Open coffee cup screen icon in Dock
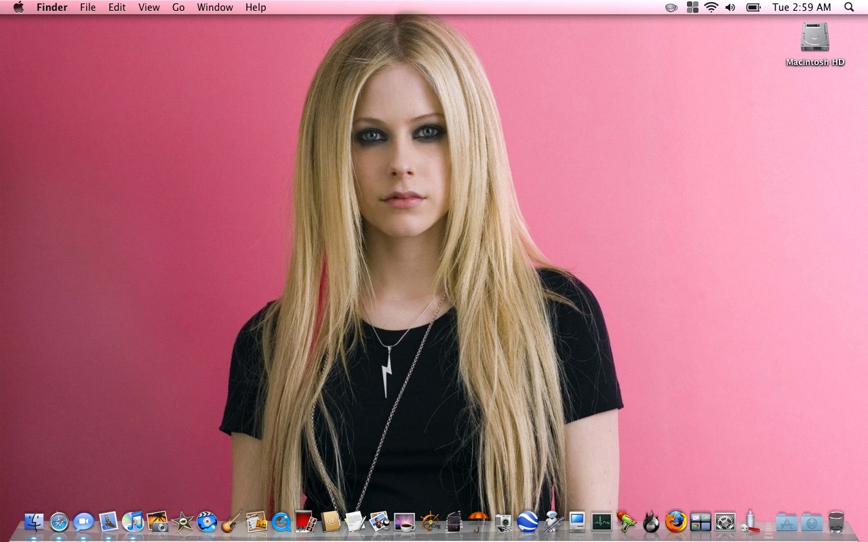868x542 pixels. coord(405,522)
